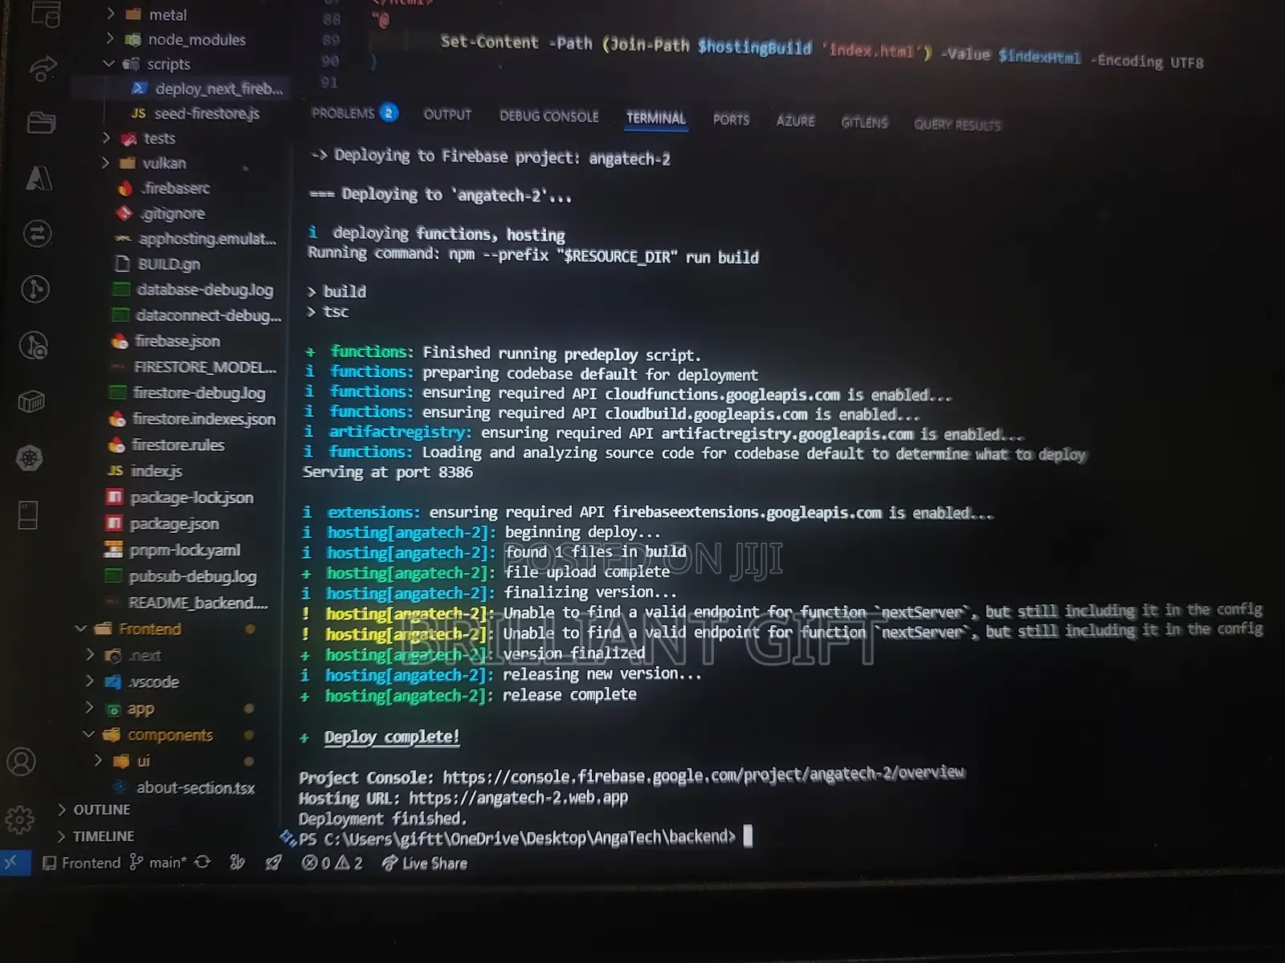The height and width of the screenshot is (963, 1285).
Task: Collapse the Frontend folder
Action: pos(80,628)
